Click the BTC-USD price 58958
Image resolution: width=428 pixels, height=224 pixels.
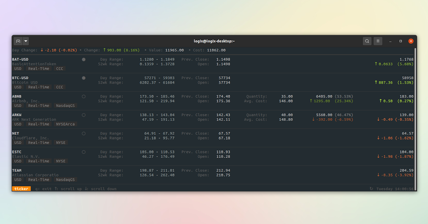point(408,78)
